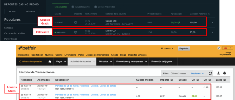Click the Ganada status cell
This screenshot has height=100, width=235.
click(x=182, y=96)
